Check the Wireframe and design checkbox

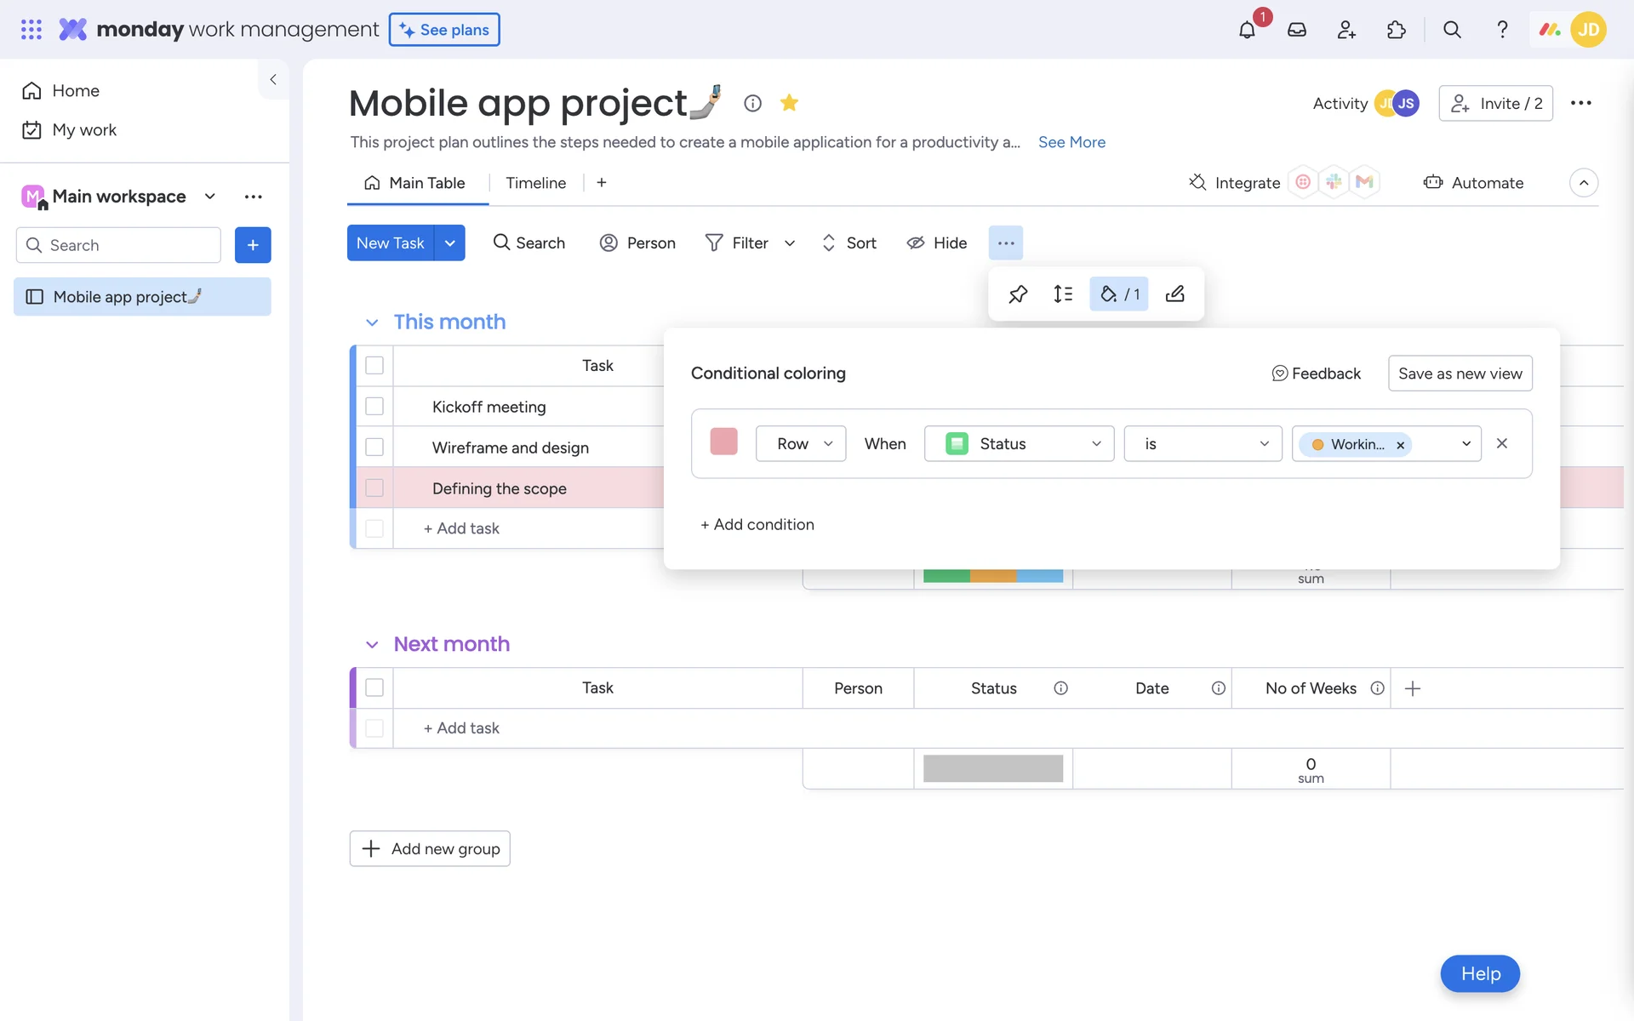click(x=374, y=448)
